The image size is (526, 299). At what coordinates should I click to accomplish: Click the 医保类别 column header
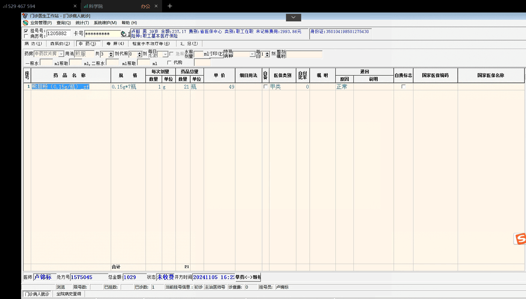coord(283,75)
